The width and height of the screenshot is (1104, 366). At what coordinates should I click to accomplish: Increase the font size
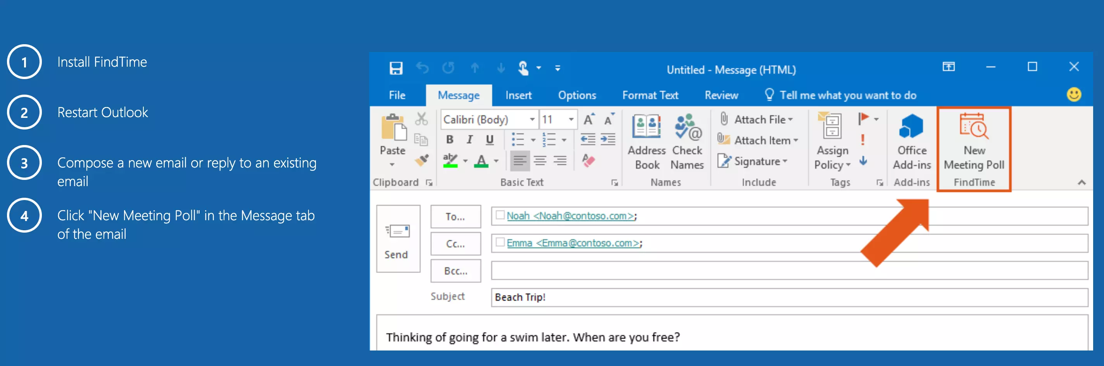point(589,119)
